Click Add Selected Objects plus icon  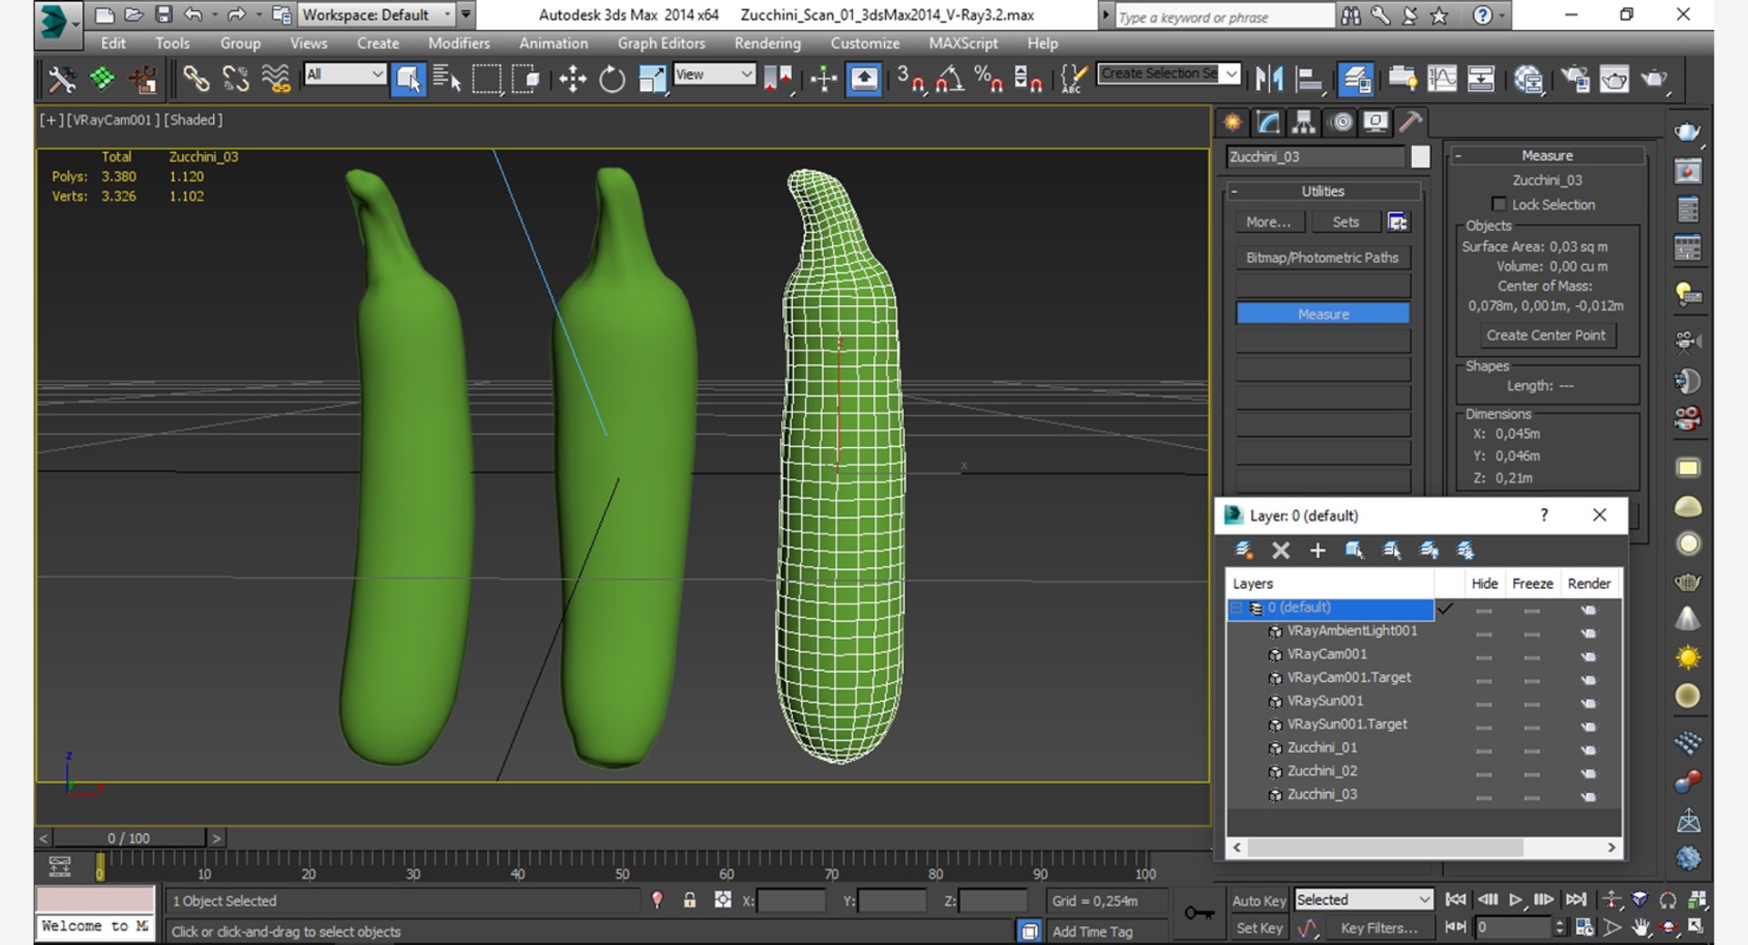pyautogui.click(x=1317, y=550)
